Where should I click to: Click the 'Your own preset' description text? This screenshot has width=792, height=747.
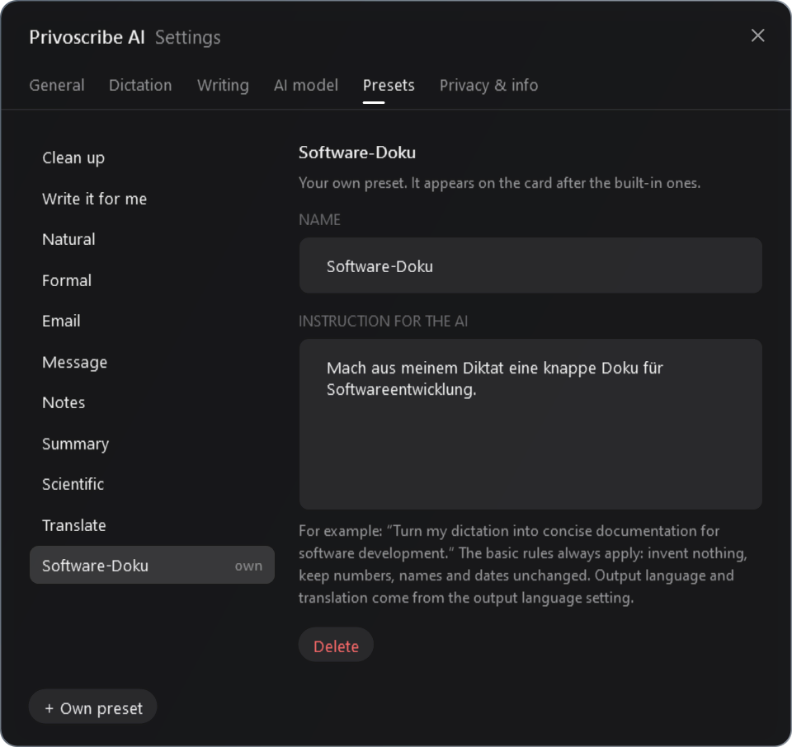pos(500,183)
